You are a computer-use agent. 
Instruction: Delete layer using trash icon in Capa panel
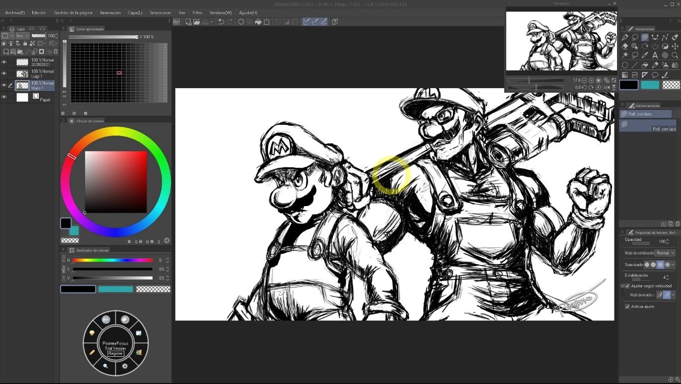[x=56, y=51]
